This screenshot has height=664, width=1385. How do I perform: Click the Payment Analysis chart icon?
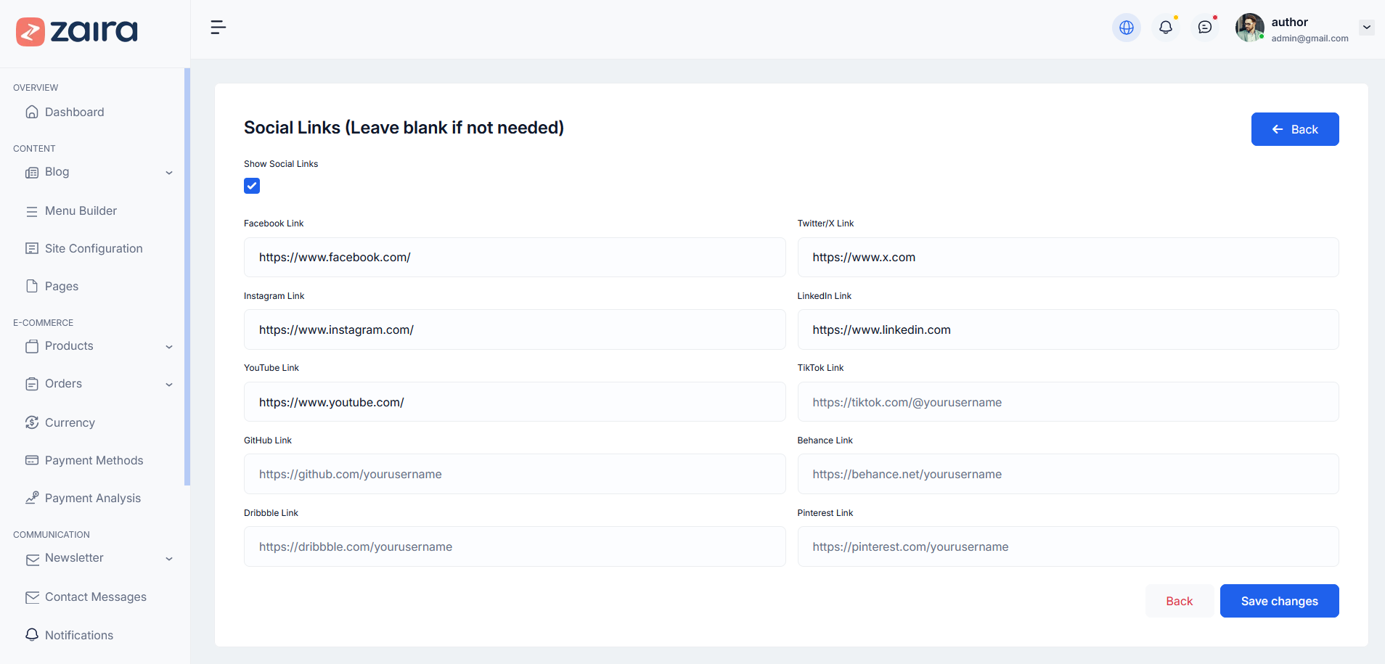tap(32, 498)
